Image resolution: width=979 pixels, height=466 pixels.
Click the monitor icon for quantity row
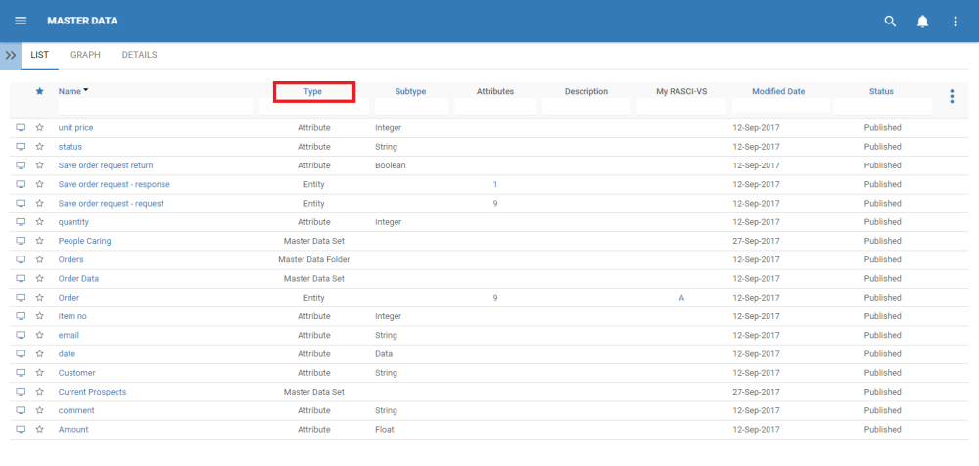click(21, 222)
